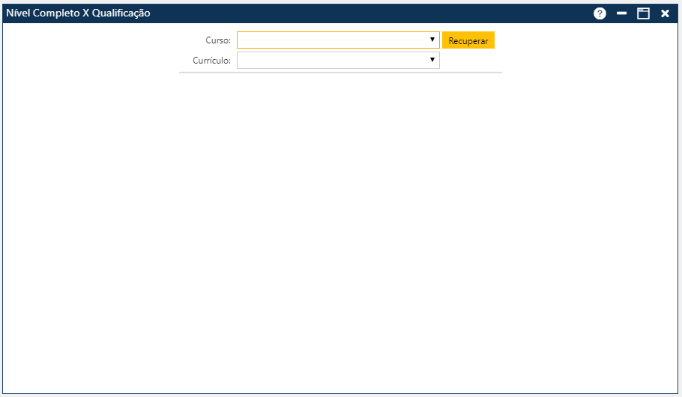Click the "Curso:" field label
The height and width of the screenshot is (397, 682).
pos(218,40)
